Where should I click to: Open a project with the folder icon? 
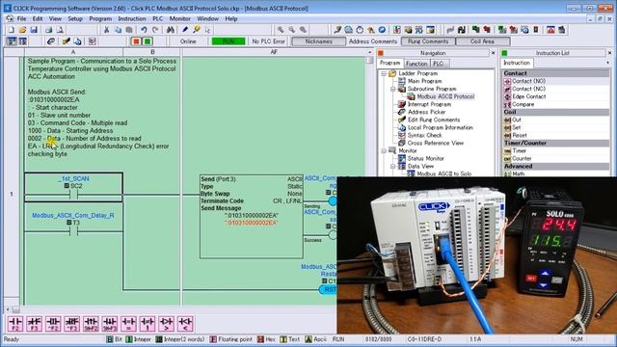pos(22,30)
